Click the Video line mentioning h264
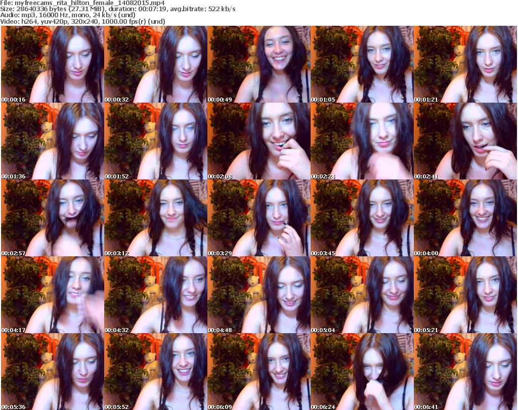 tap(82, 21)
